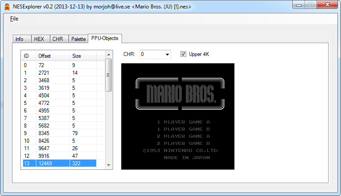Click the Mario Bros. title screen preview

178,116
